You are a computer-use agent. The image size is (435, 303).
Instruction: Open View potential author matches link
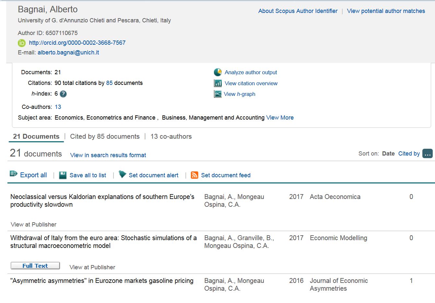(x=386, y=11)
